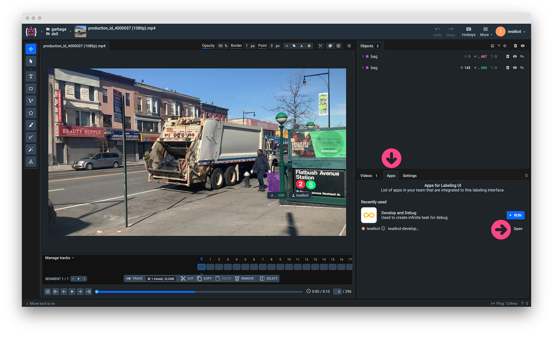Open the iwatkot-develop app session

(518, 229)
